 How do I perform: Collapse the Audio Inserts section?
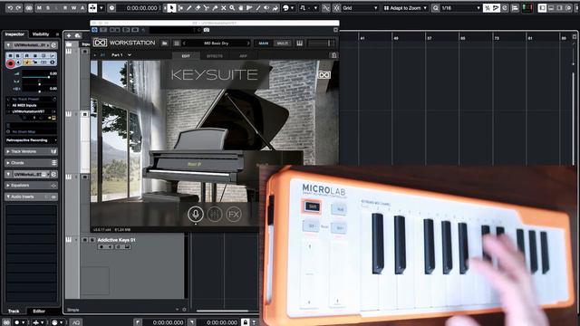[x=31, y=197]
